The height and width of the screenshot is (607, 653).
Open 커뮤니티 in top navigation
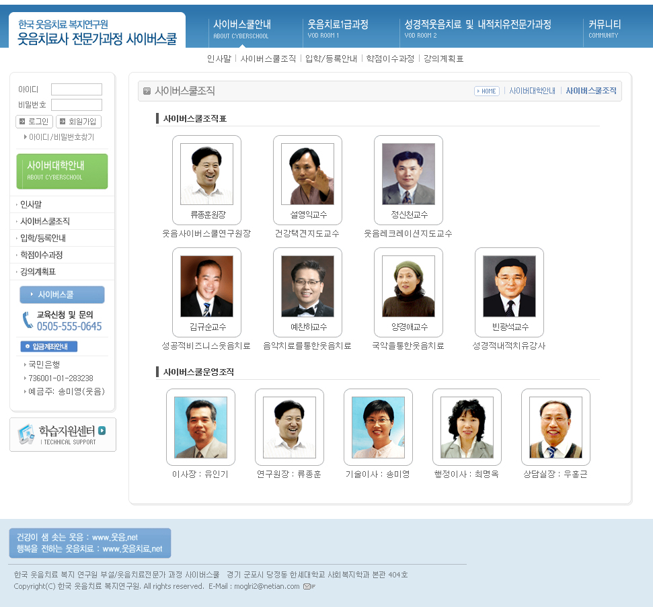tap(605, 28)
